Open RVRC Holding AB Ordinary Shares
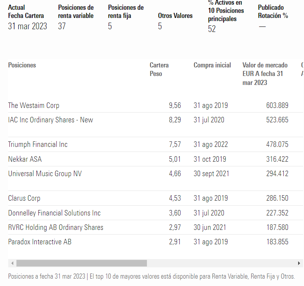Image resolution: width=304 pixels, height=286 pixels. pos(55,228)
